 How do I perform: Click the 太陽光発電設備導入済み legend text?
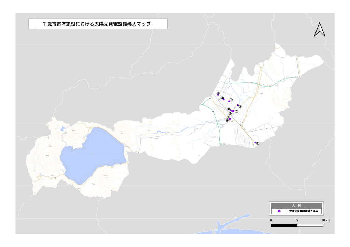point(304,211)
